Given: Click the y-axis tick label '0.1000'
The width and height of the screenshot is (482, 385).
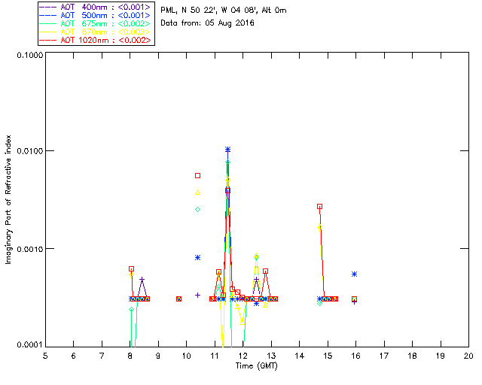Looking at the screenshot, I should pos(30,55).
